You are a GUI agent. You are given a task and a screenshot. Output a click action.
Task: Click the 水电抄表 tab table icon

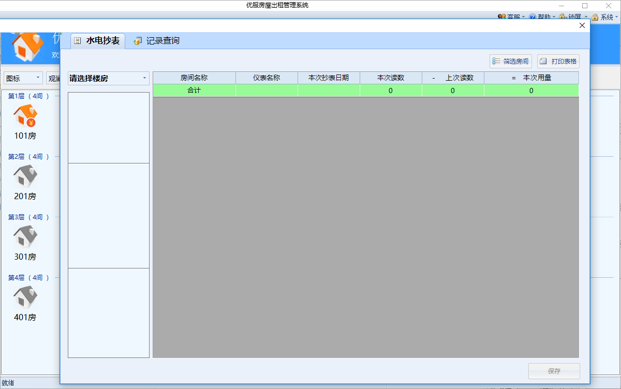(x=78, y=41)
